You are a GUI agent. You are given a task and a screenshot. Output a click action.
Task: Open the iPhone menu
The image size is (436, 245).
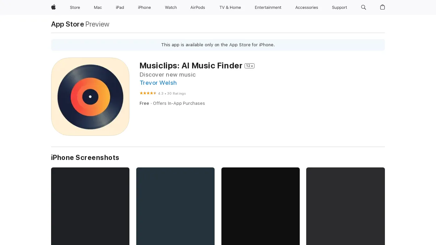[x=144, y=7]
